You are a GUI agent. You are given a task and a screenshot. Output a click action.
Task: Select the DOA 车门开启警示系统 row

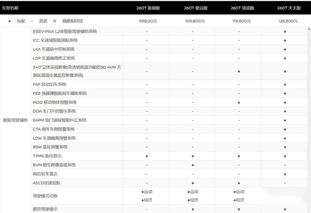pyautogui.click(x=169, y=111)
